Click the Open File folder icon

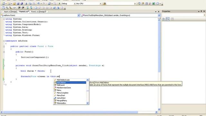tap(14, 4)
